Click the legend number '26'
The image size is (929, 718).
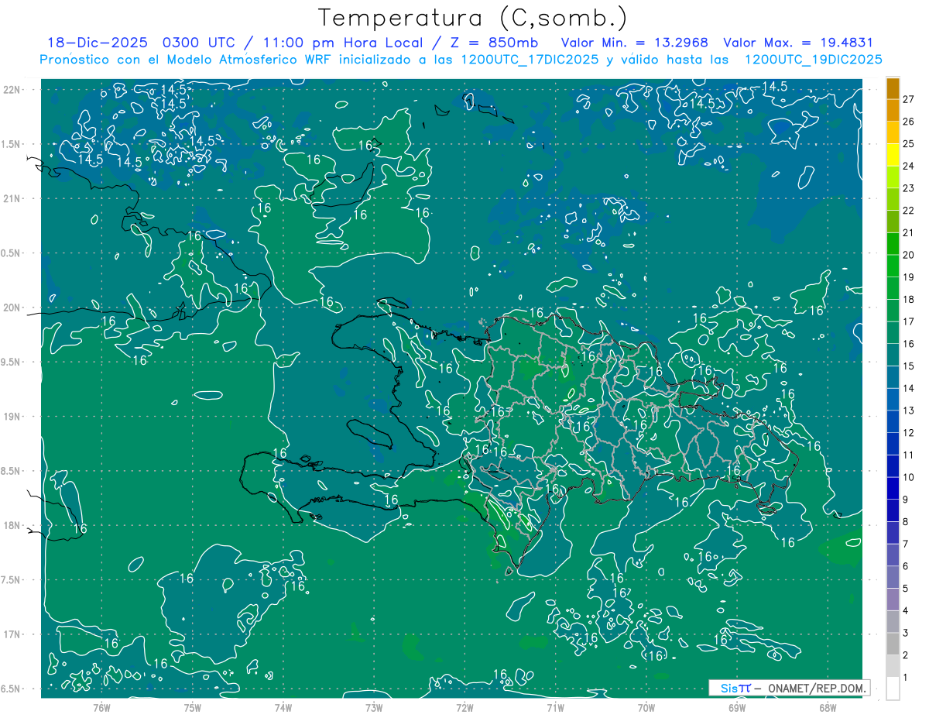tap(908, 122)
